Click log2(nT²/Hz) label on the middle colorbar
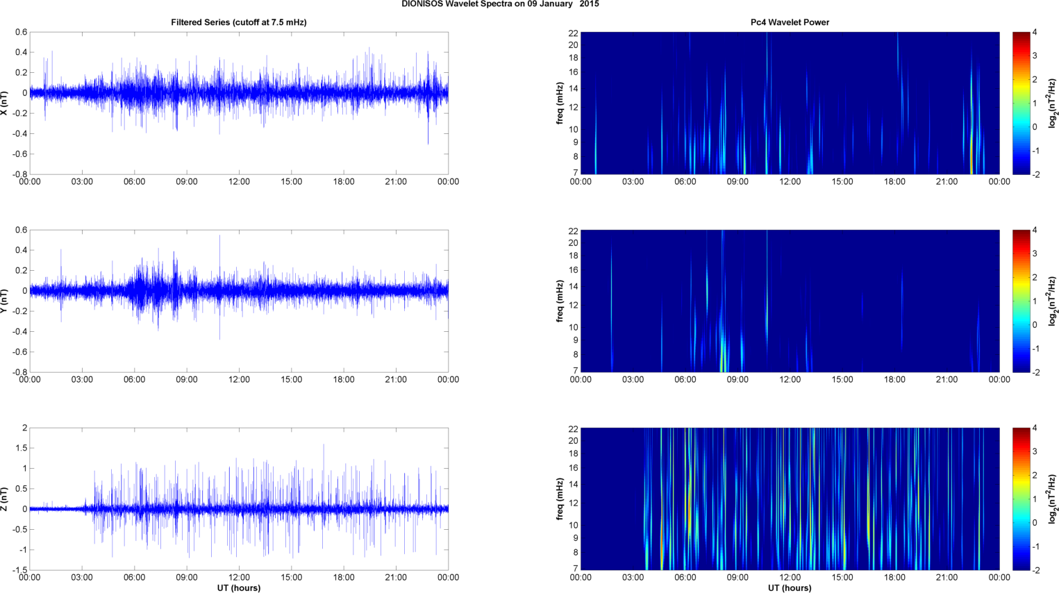1059x593 pixels. point(1053,301)
